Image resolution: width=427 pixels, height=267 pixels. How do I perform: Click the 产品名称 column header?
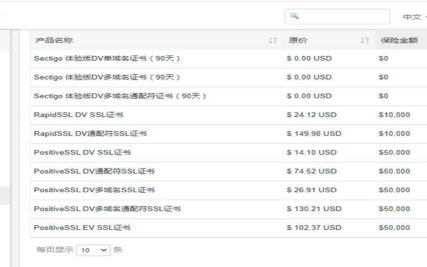click(x=157, y=41)
